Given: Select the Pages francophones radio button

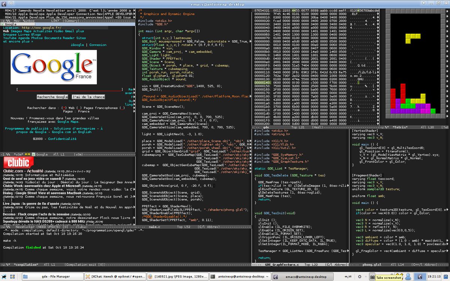Looking at the screenshot, I should (x=80, y=108).
